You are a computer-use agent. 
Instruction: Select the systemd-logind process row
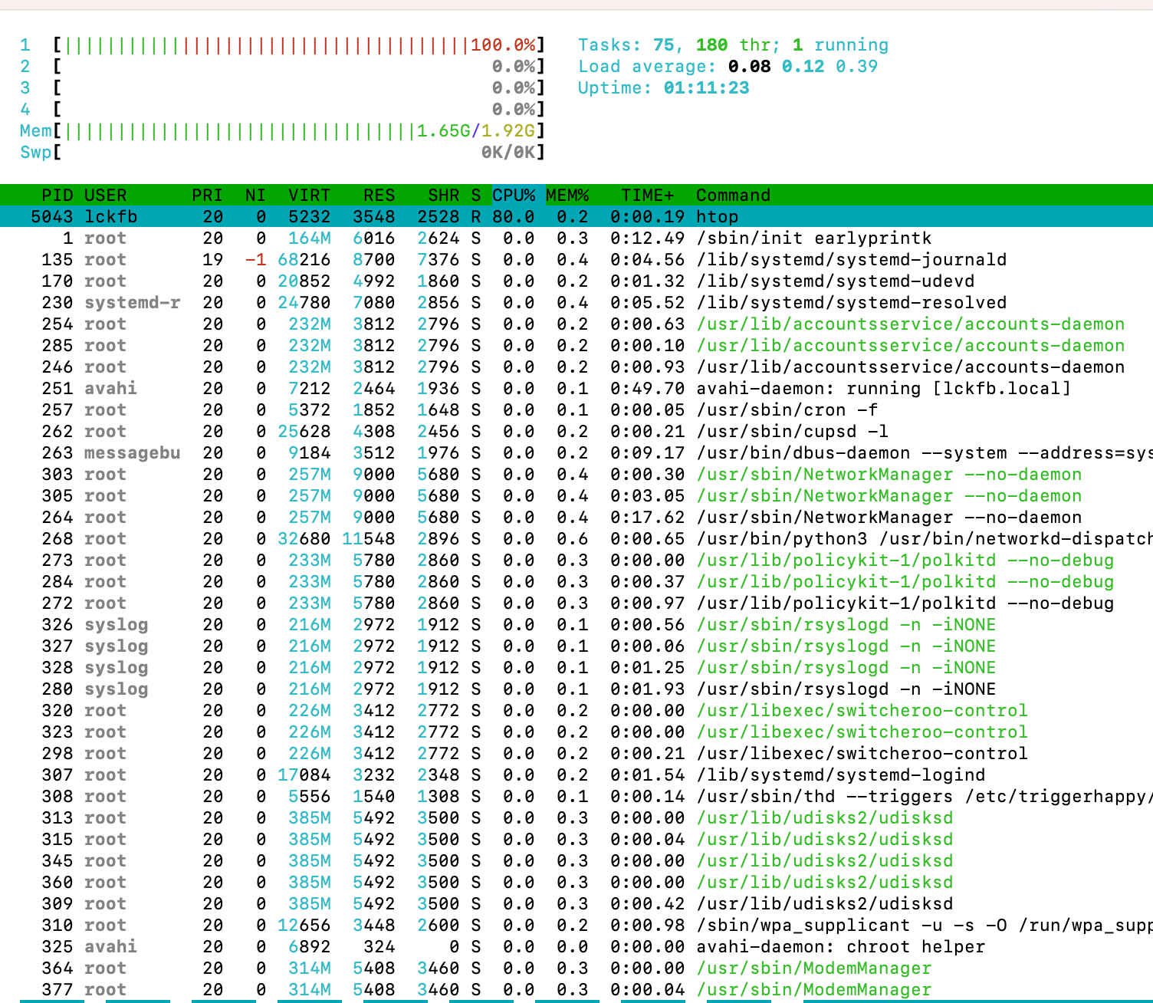(576, 775)
